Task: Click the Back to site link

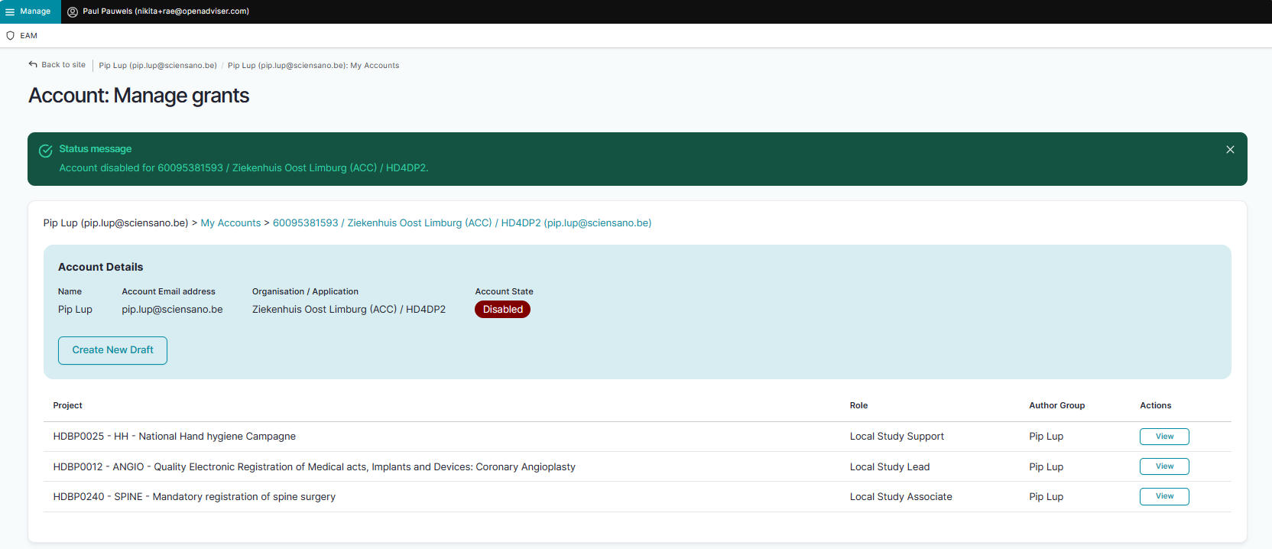Action: click(x=63, y=65)
